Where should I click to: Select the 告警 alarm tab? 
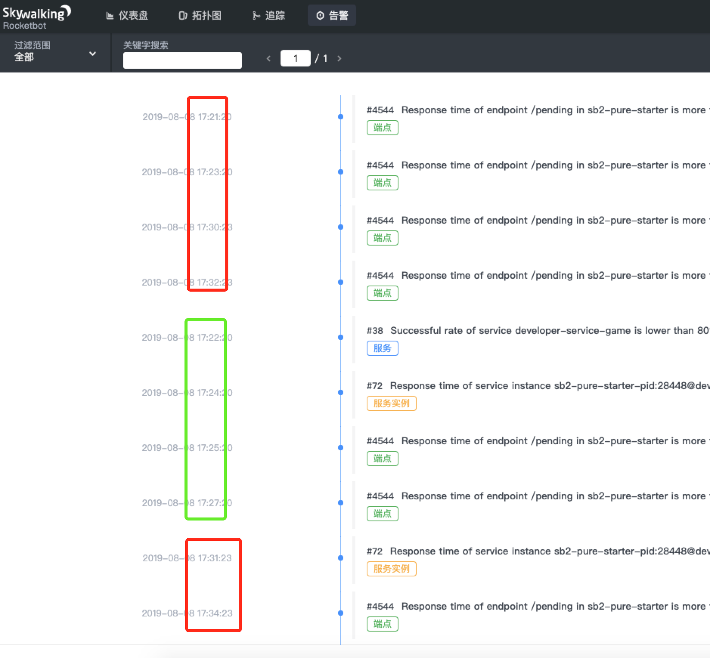[332, 15]
